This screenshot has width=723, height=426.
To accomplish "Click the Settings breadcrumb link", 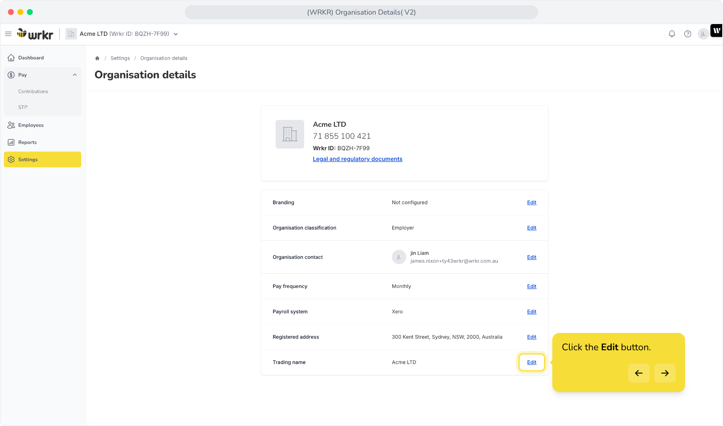I will click(120, 58).
